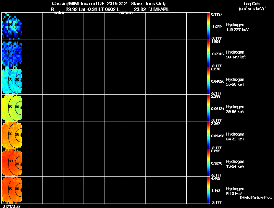Click the 'MIMI/APL' credit text
This screenshot has width=274, height=208.
[159, 10]
